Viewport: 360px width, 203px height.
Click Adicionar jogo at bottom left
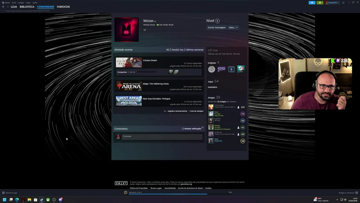10,193
